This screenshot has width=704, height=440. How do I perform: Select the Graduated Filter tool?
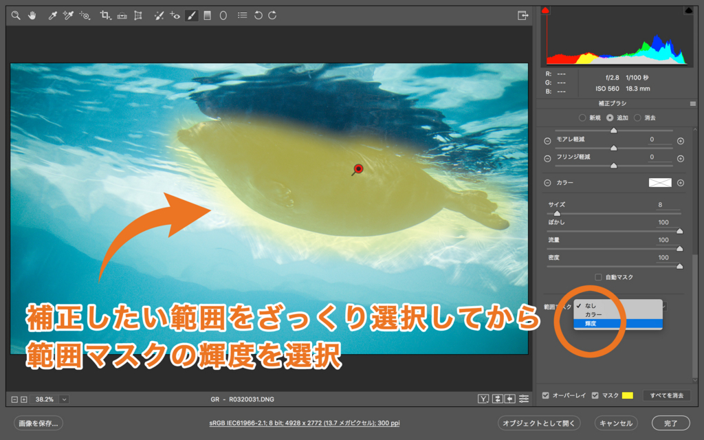point(207,15)
